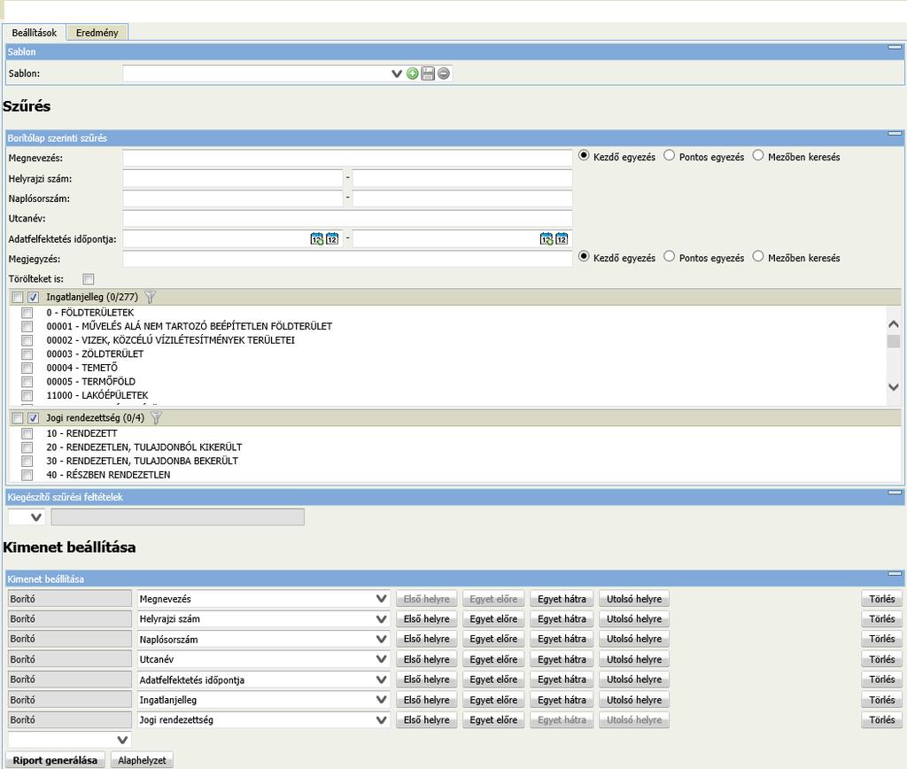Check the 0 - FÖLDTERÜLETEK item
Image resolution: width=907 pixels, height=769 pixels.
tap(27, 313)
